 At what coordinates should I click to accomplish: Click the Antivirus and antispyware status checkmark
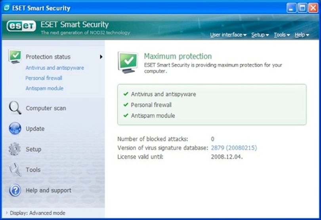[126, 94]
